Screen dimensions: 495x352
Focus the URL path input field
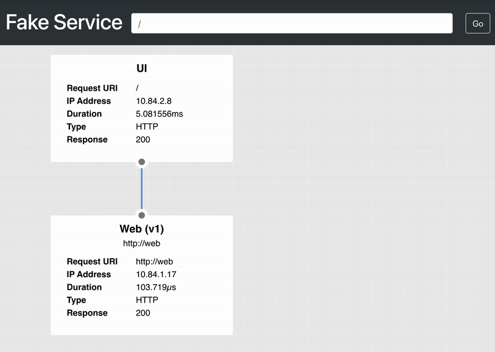(x=291, y=23)
